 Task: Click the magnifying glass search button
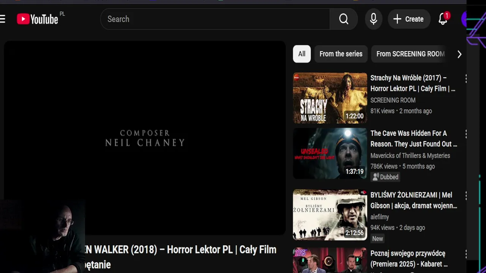(x=344, y=19)
